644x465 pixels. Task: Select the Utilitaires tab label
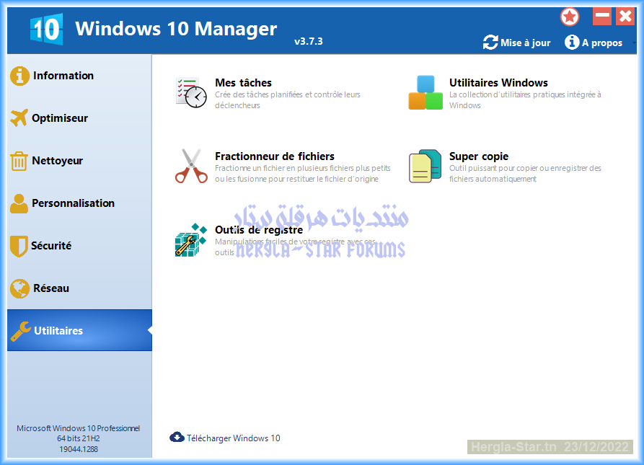point(58,331)
